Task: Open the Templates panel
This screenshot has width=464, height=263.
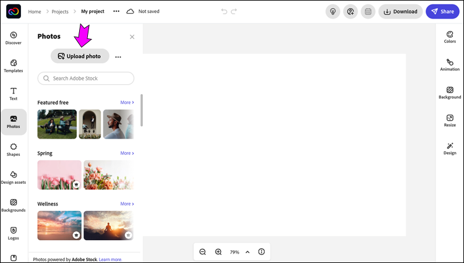Action: coord(14,66)
